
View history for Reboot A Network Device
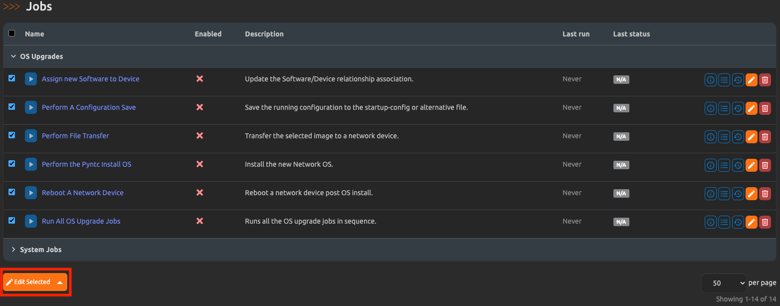738,194
